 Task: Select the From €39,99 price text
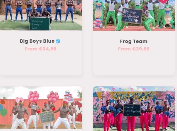click(134, 49)
